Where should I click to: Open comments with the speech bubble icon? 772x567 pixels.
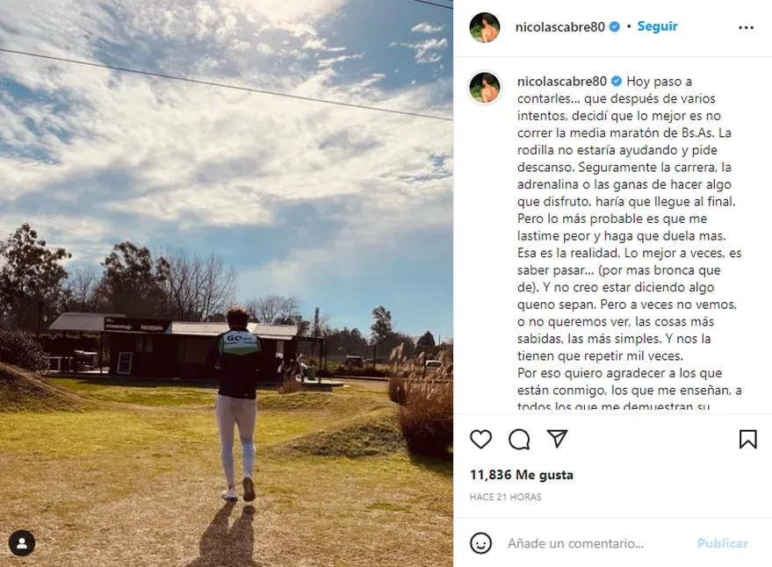click(519, 439)
